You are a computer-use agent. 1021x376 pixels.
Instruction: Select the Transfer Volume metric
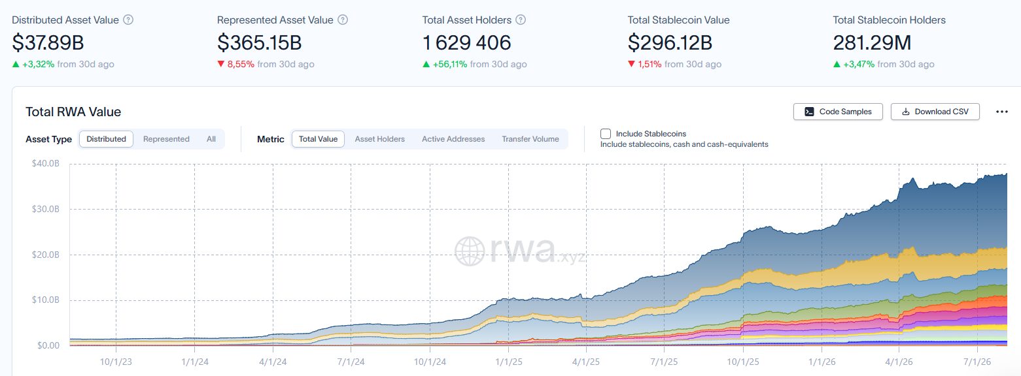[x=530, y=139]
